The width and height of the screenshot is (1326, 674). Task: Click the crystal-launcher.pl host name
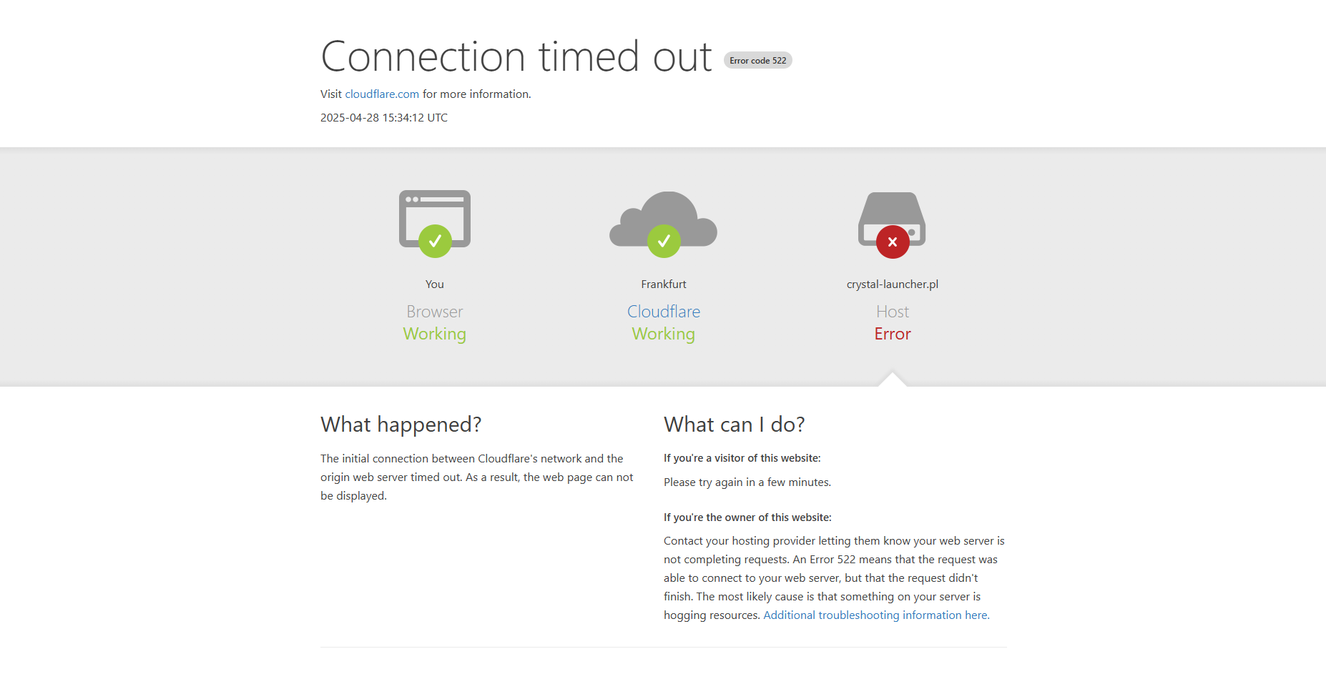coord(893,284)
